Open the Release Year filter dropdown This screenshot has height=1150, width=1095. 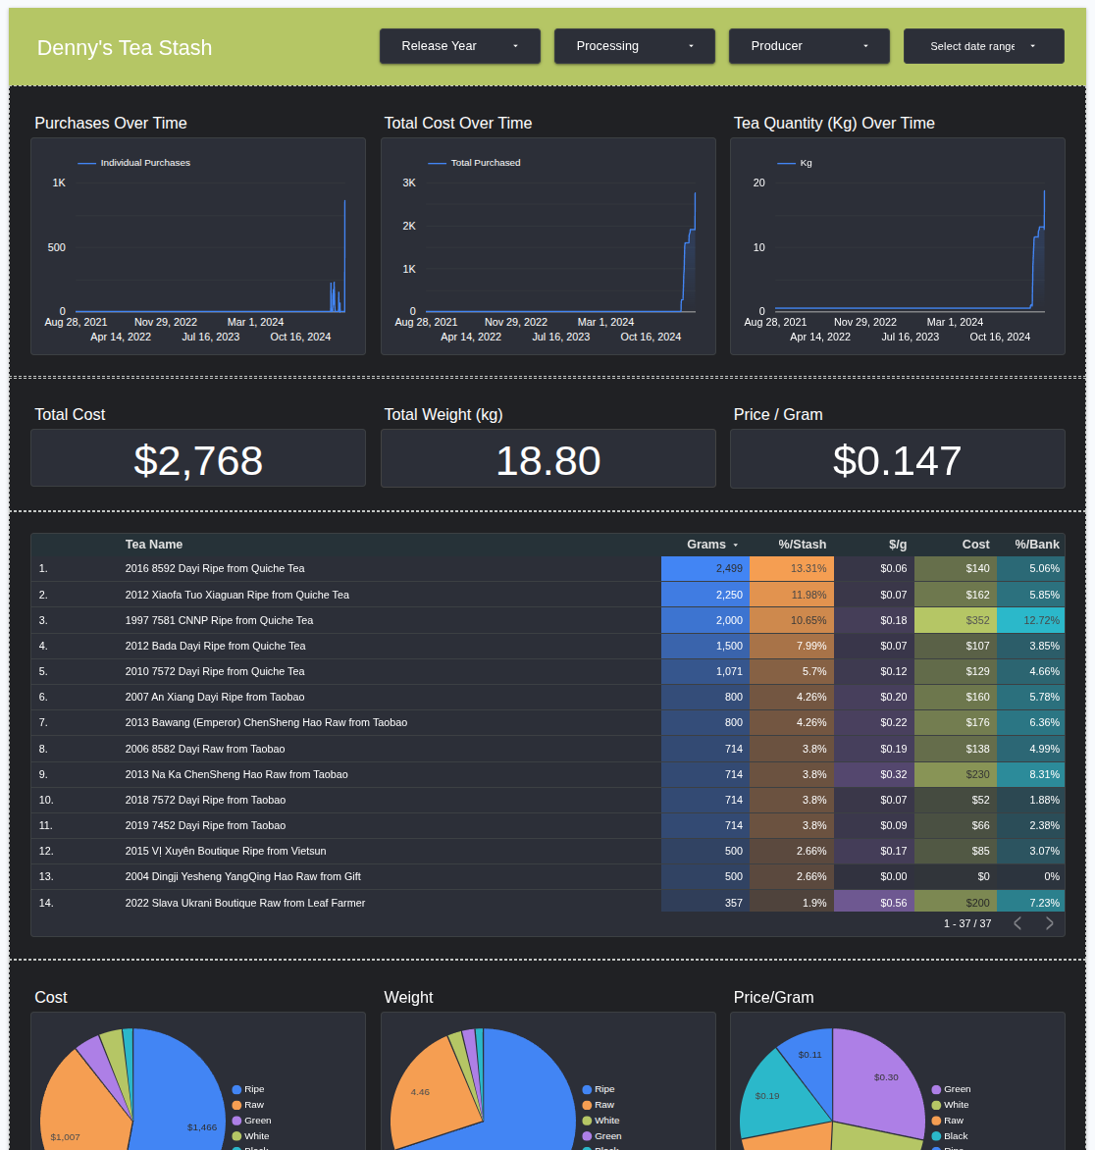coord(460,46)
